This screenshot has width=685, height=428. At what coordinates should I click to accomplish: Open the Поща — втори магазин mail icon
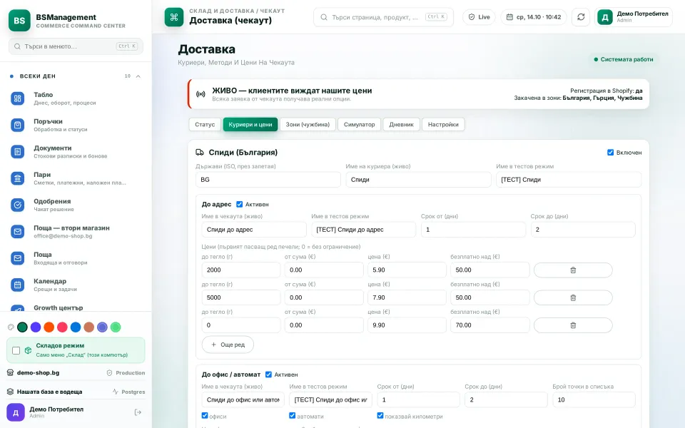(17, 231)
